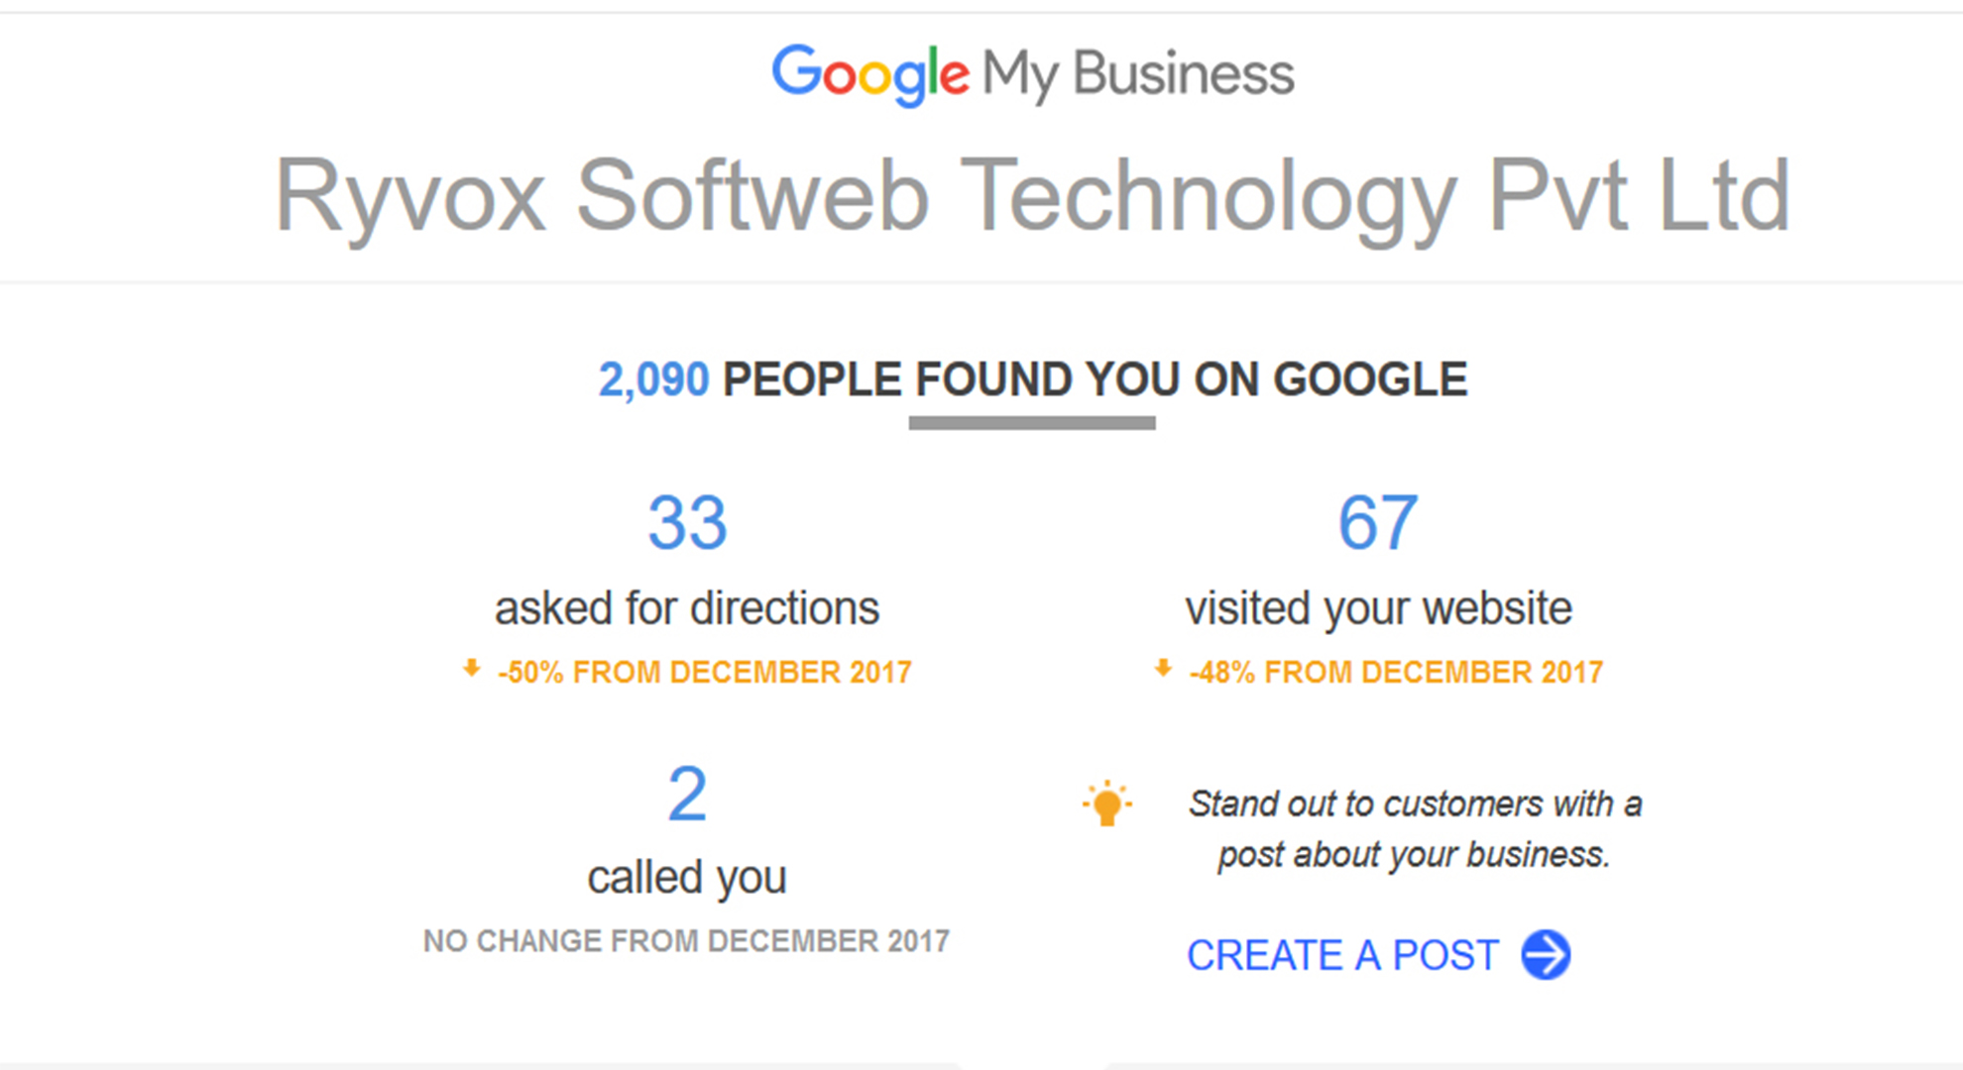Click the PEOPLE FOUND YOU ON GOOGLE heading

1095,379
